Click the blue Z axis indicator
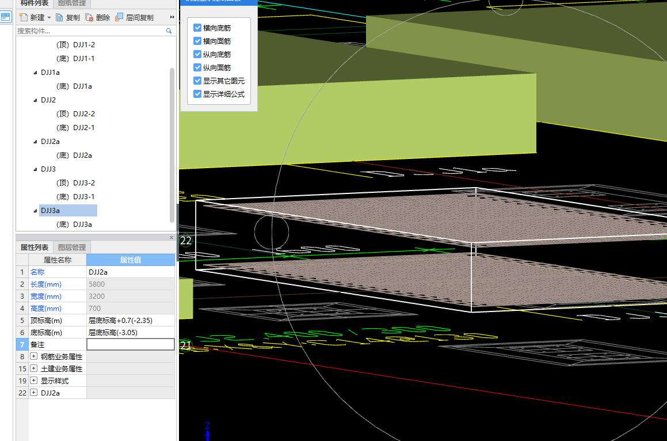The width and height of the screenshot is (667, 441). [208, 431]
